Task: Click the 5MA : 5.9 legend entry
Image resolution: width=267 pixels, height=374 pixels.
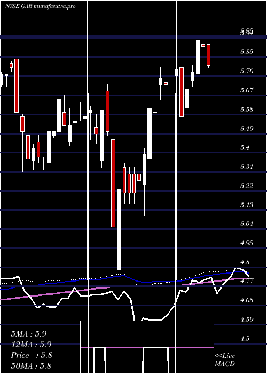Action: click(x=29, y=334)
